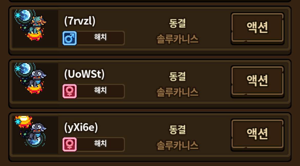Click the blue orb icon on 7rvzl portrait
The height and width of the screenshot is (166, 300).
[x=24, y=15]
